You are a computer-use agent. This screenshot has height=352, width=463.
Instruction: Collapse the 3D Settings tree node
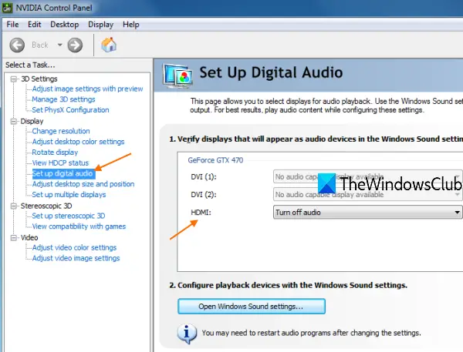tap(14, 79)
